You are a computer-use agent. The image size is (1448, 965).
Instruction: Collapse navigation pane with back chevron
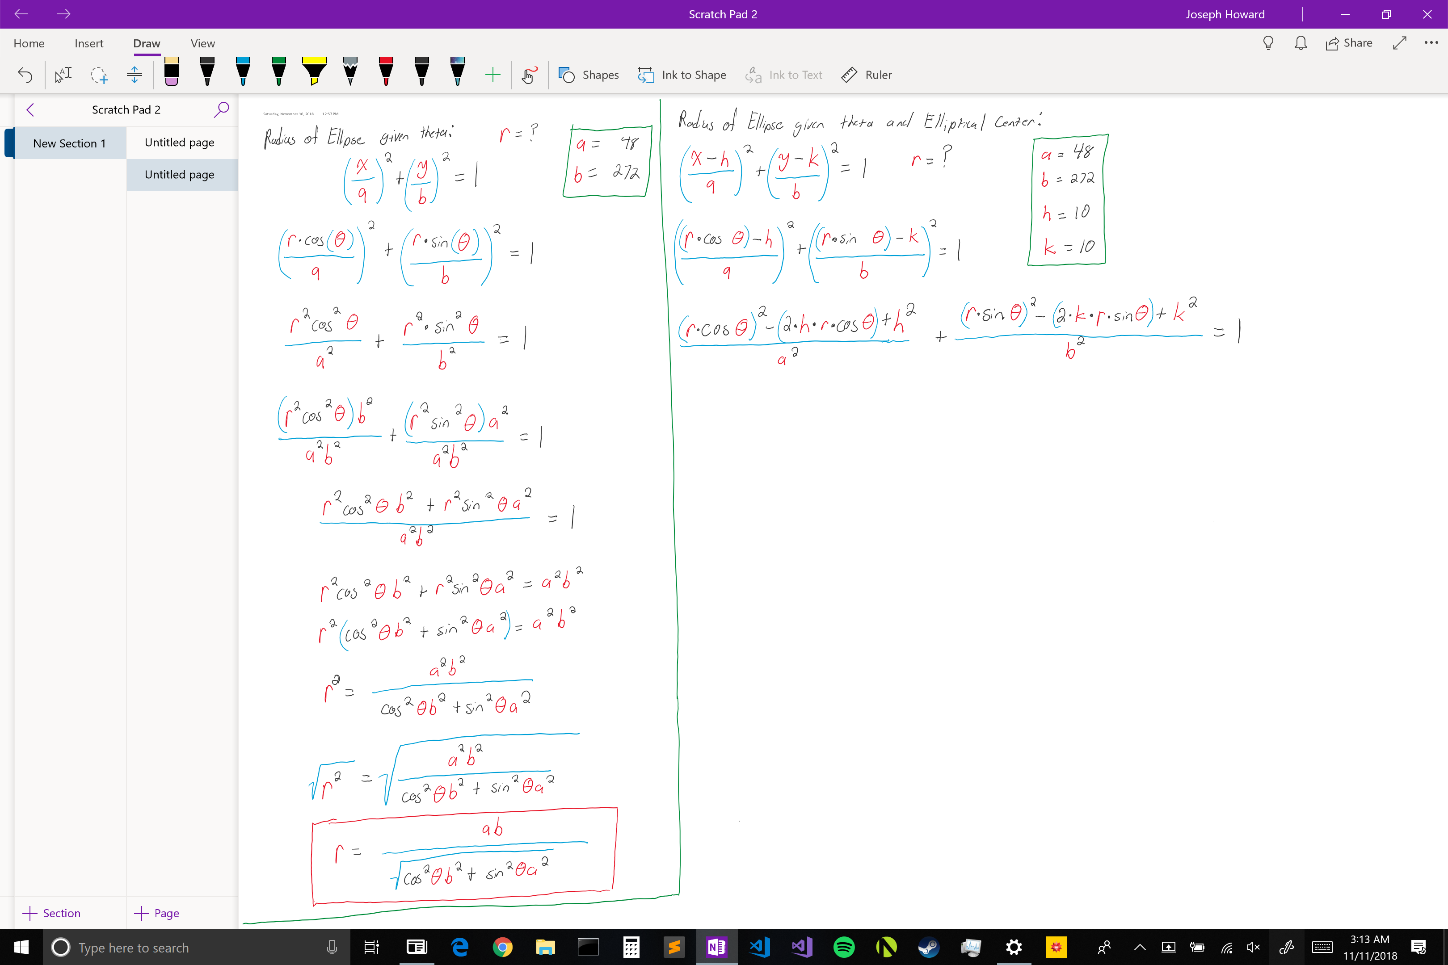pyautogui.click(x=30, y=109)
